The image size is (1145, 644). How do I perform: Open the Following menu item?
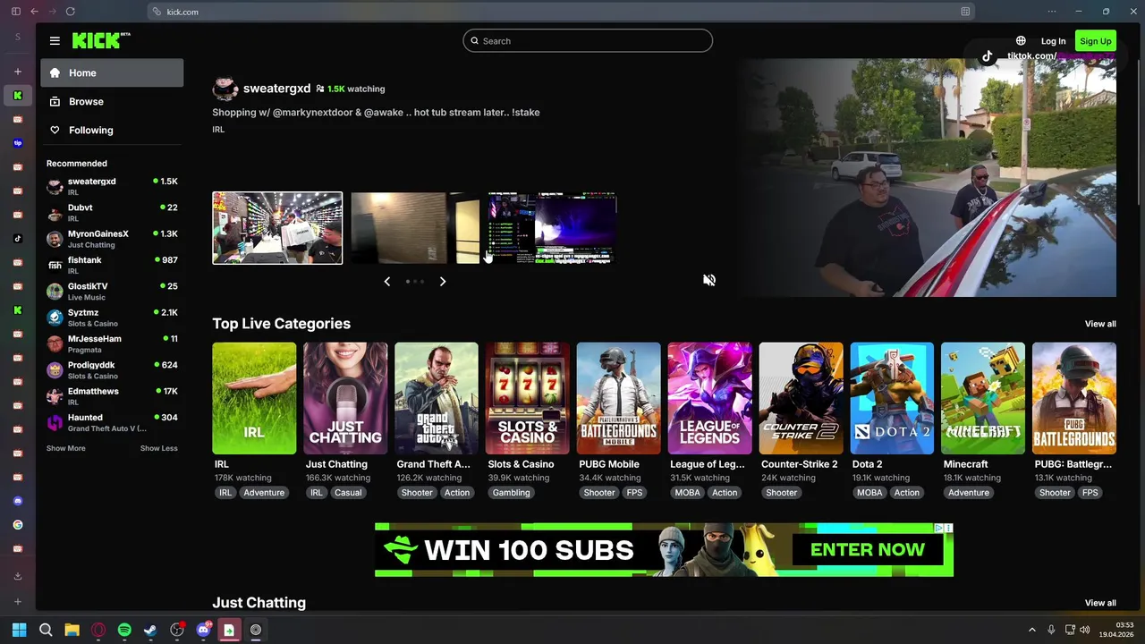point(112,131)
